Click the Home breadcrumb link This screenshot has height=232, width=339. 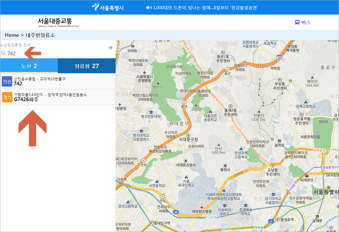pos(12,35)
